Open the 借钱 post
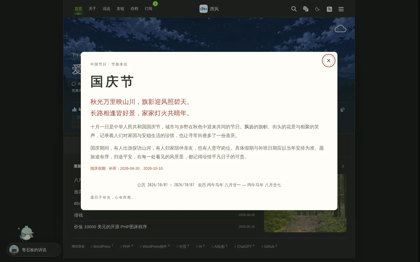 (x=78, y=215)
